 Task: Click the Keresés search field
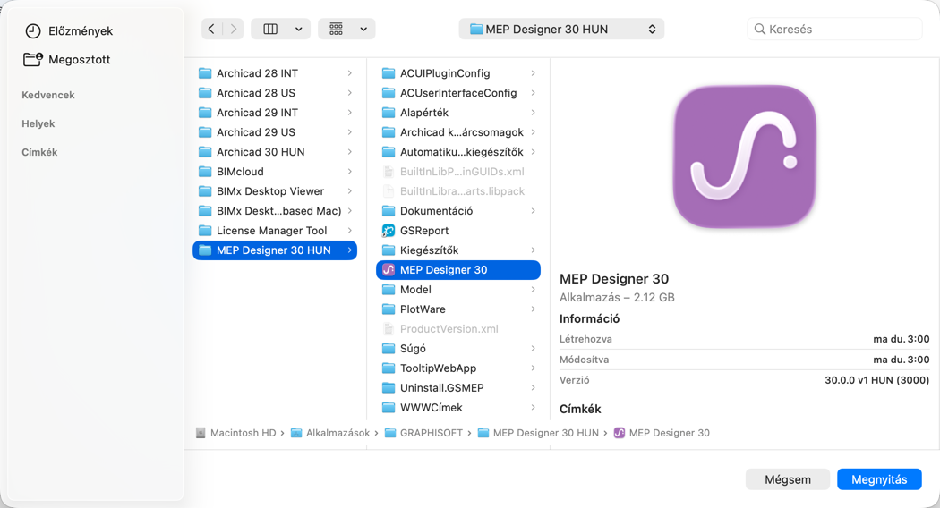[x=833, y=29]
